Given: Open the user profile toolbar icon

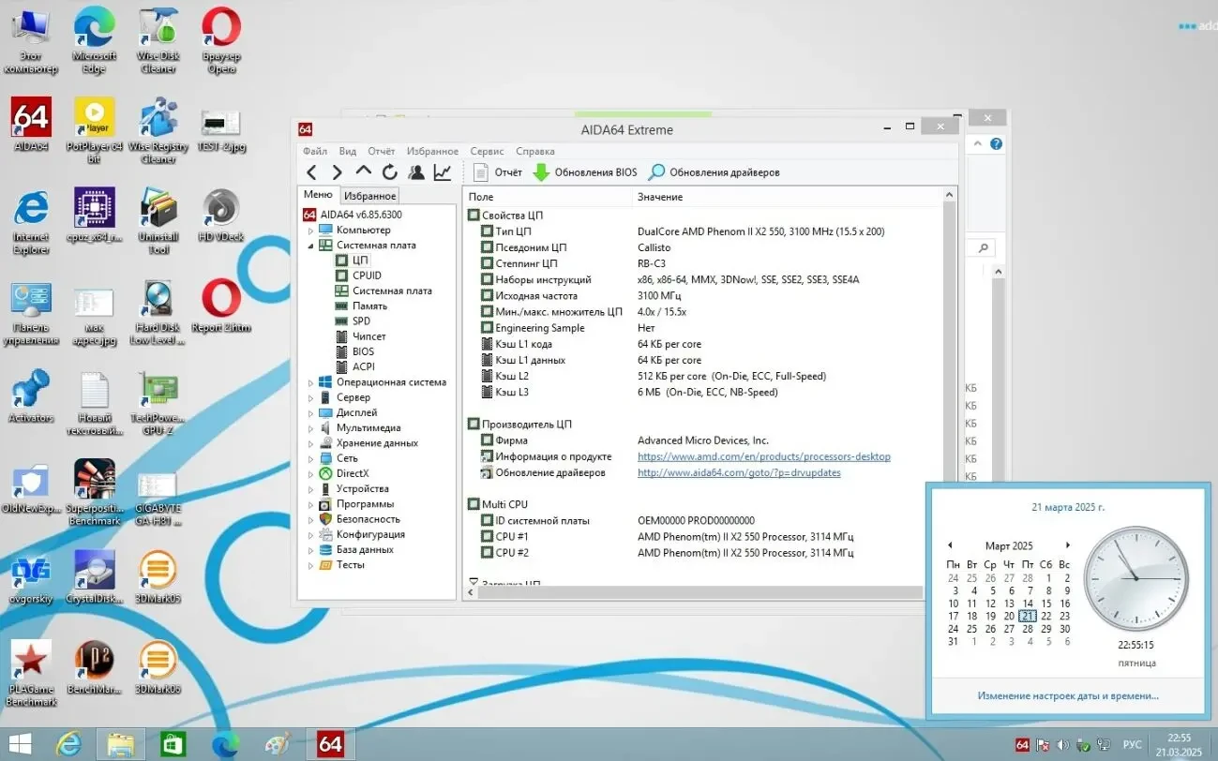Looking at the screenshot, I should coord(416,172).
